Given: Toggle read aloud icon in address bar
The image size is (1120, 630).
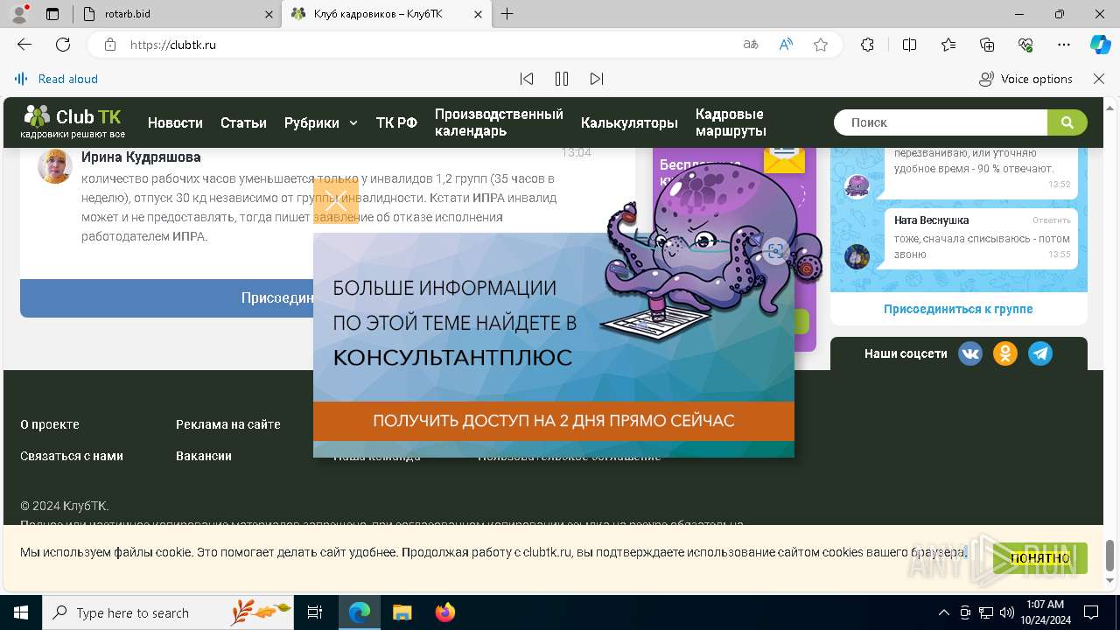Looking at the screenshot, I should click(x=786, y=45).
